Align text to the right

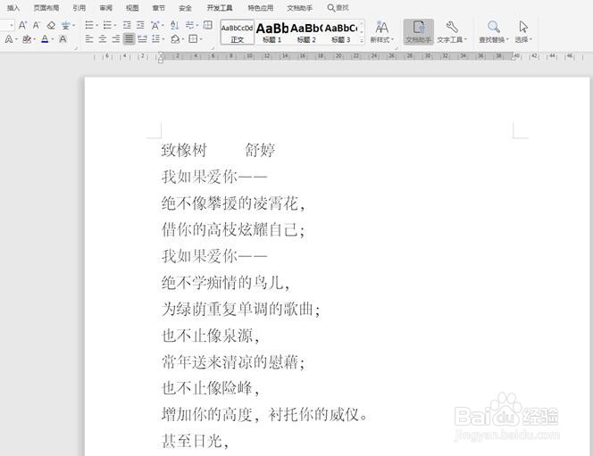coord(116,39)
